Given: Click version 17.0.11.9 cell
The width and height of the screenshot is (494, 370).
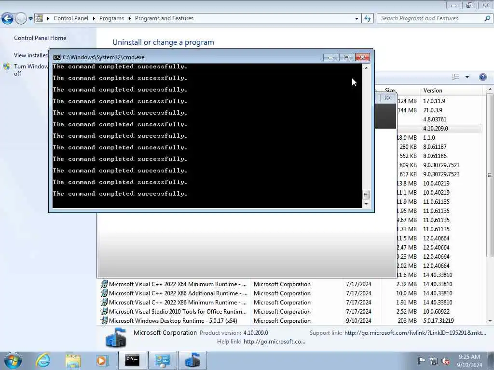Looking at the screenshot, I should click(x=434, y=101).
